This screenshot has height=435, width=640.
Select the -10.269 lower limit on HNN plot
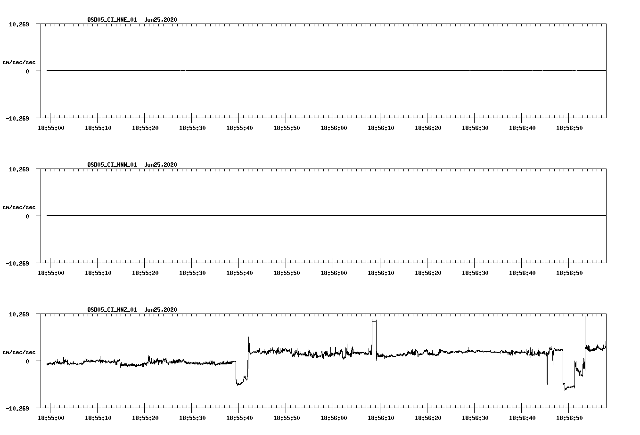click(17, 263)
